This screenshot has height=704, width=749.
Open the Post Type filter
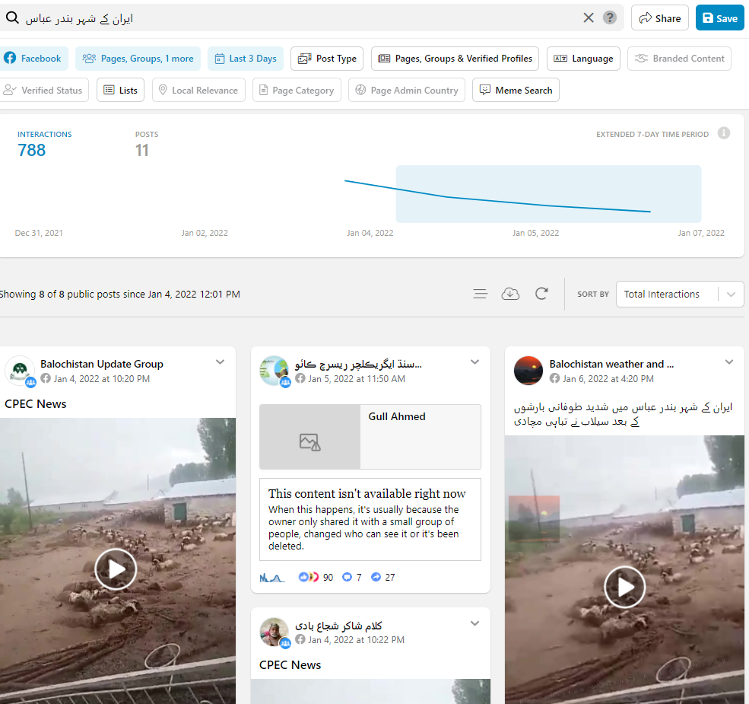point(327,59)
